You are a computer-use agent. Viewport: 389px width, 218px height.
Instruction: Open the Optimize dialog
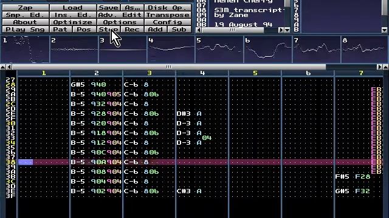pos(73,22)
